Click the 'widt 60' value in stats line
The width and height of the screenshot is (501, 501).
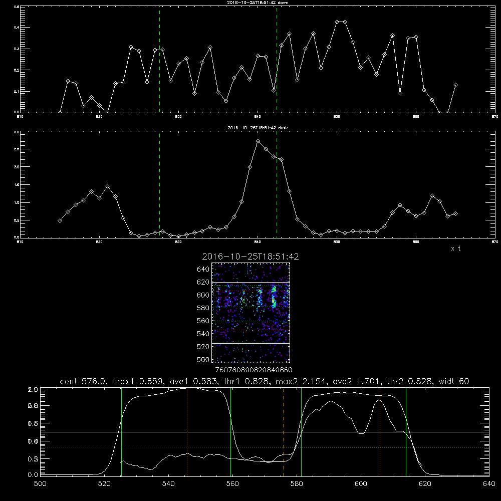[x=454, y=381]
